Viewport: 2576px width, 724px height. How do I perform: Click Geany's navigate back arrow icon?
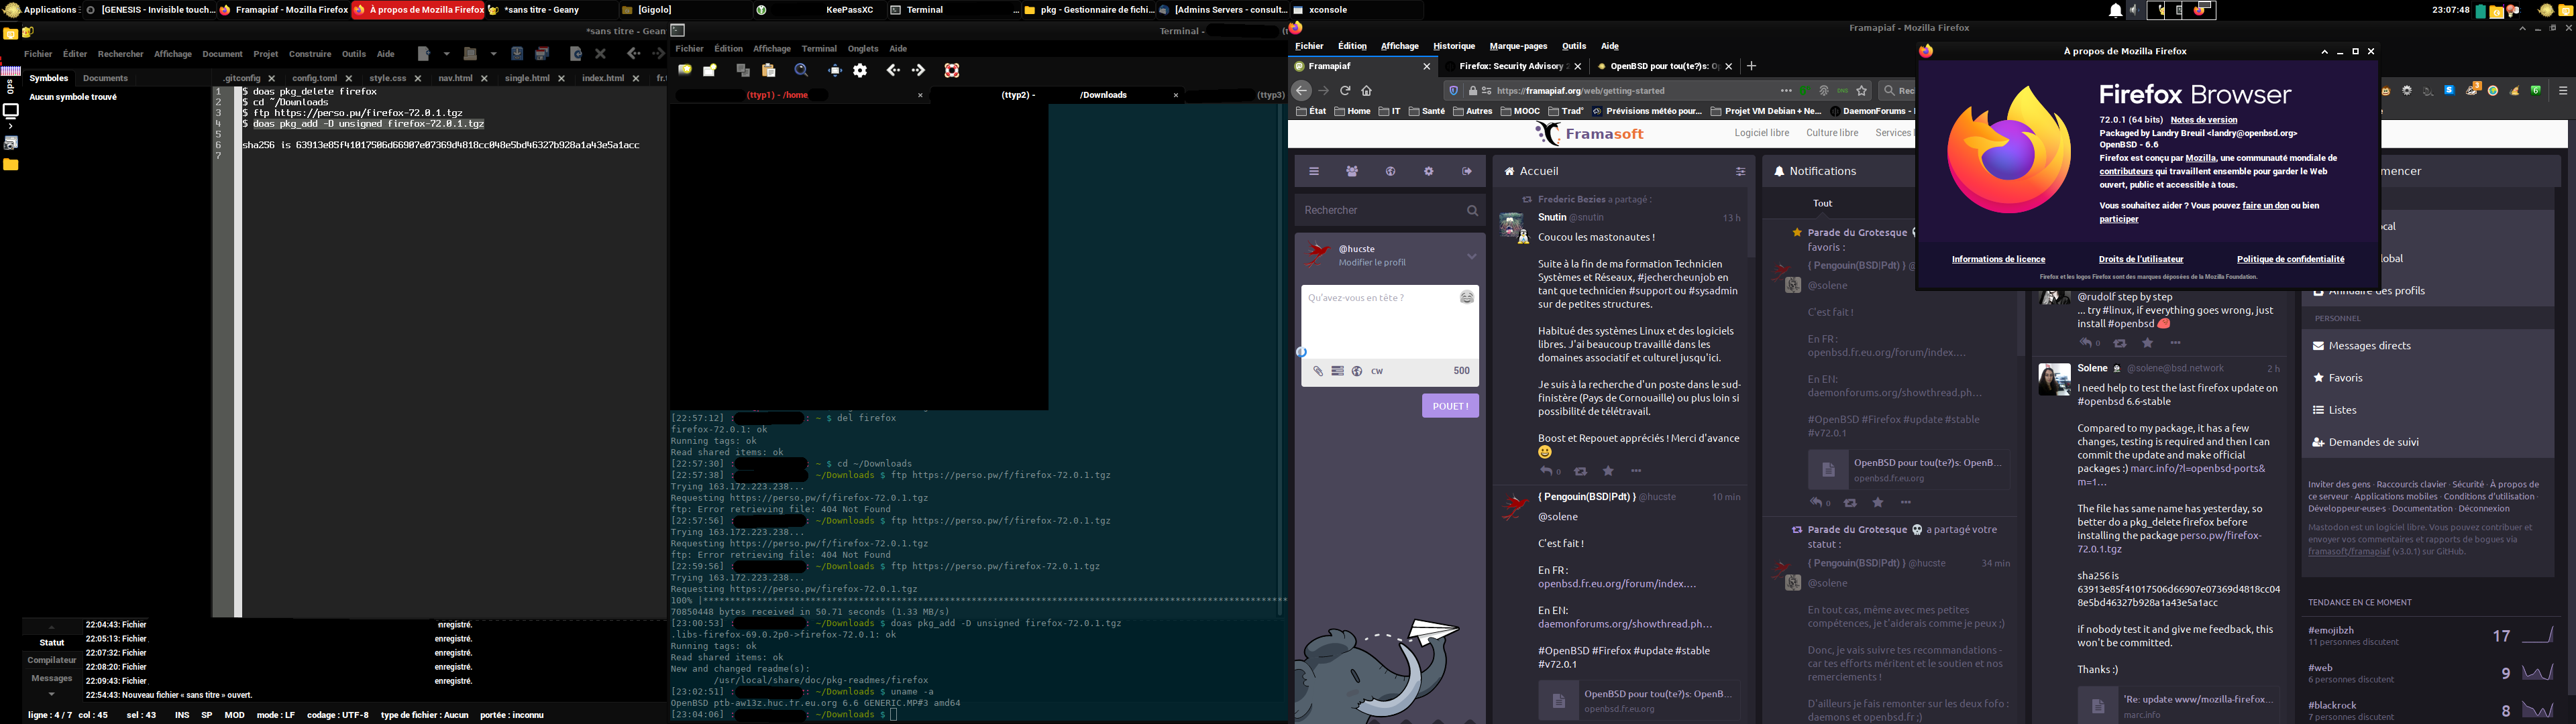pyautogui.click(x=633, y=54)
